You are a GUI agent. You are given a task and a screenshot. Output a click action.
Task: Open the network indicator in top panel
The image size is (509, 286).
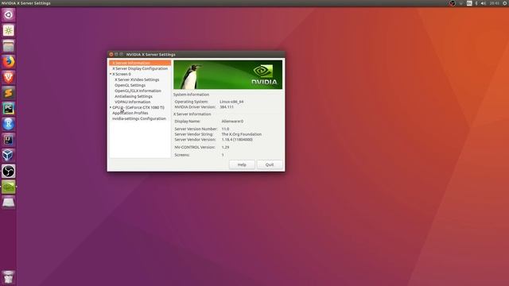[461, 3]
